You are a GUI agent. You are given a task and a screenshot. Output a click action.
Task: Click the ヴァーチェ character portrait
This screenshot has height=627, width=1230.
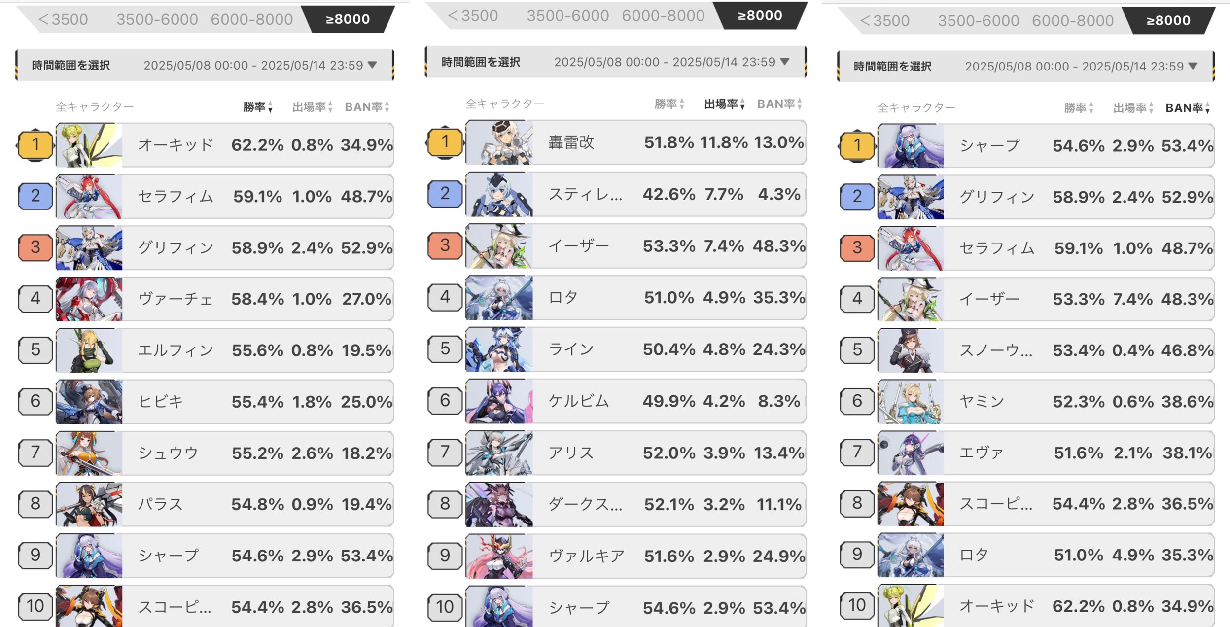point(89,299)
